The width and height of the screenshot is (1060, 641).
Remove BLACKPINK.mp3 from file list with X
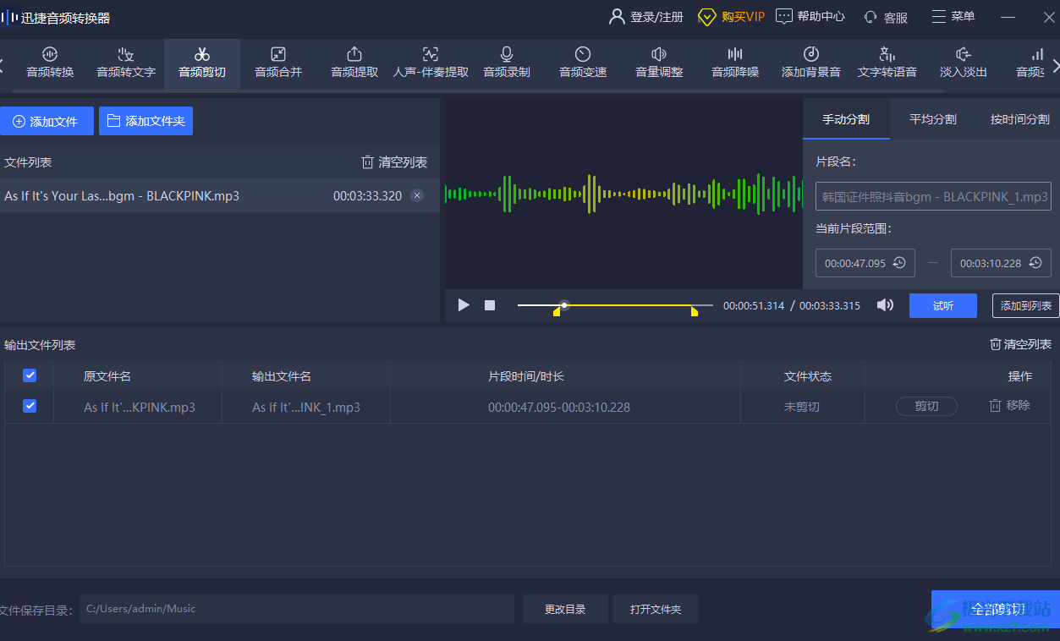[416, 195]
